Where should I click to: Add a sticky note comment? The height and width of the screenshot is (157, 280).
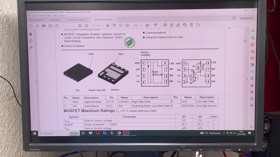coord(165,25)
